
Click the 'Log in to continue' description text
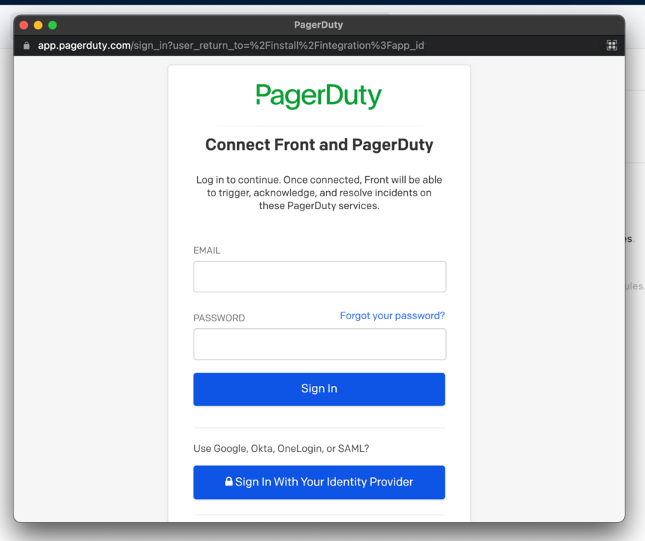pyautogui.click(x=319, y=193)
